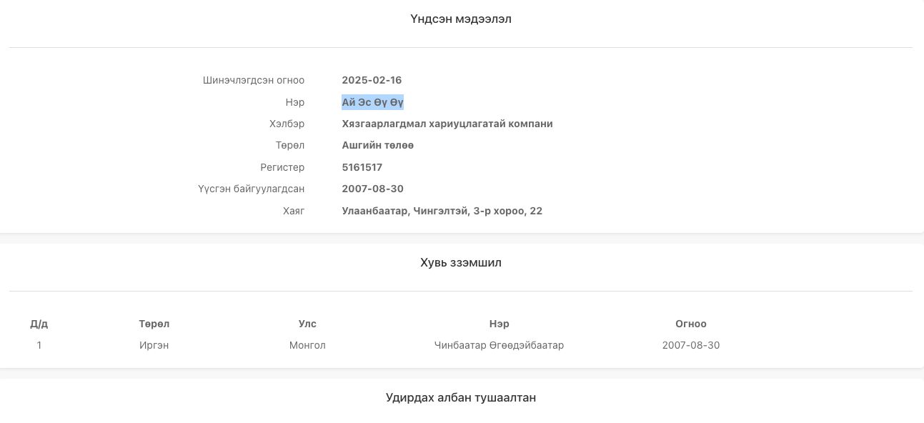
Task: Click the Удирдах албан тушаалтан section heading
Action: point(461,397)
